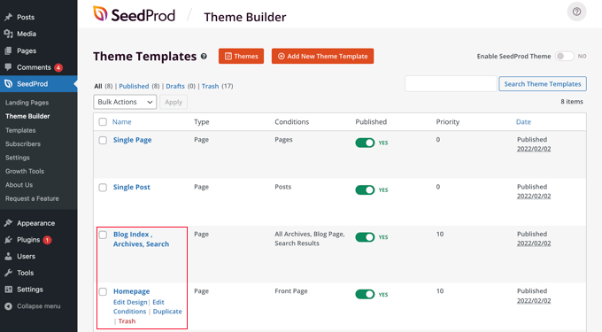Click the Media icon in sidebar

8,34
